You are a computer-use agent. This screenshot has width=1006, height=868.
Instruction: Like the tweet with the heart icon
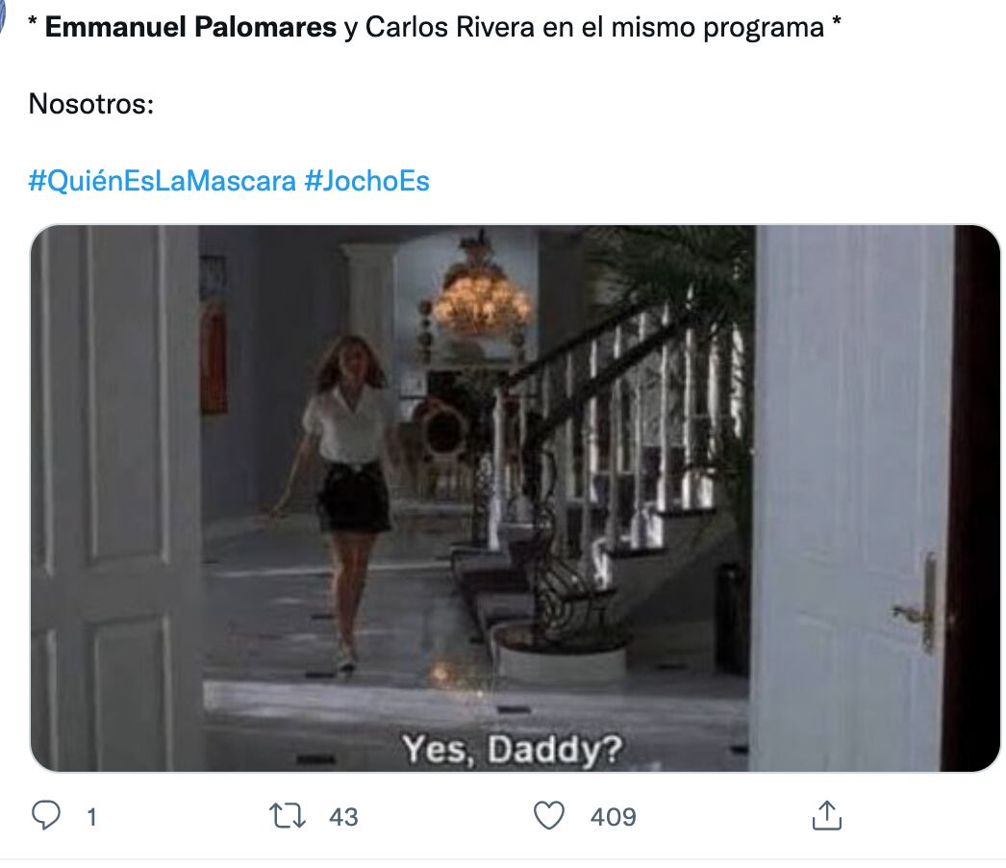pos(549,815)
